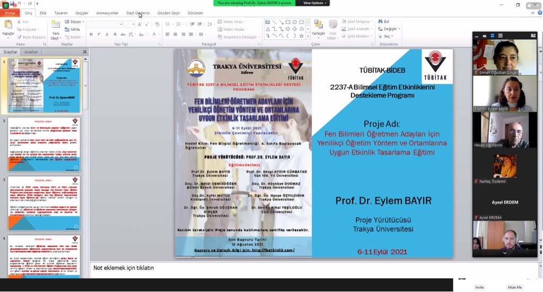Minimize the ribbon with caret toggle

click(532, 13)
